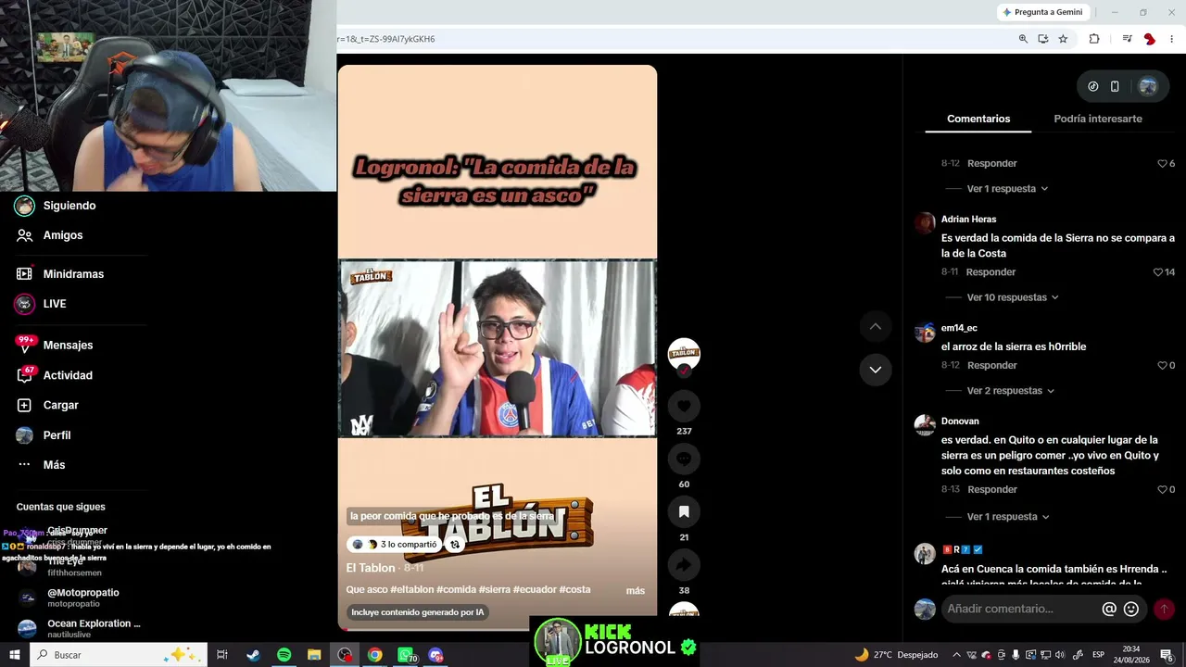This screenshot has width=1186, height=667.
Task: Open the get-app phone icon
Action: [1115, 86]
